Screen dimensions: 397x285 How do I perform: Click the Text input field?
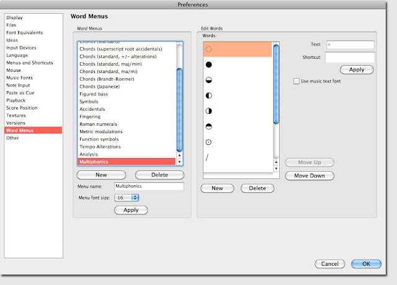(x=350, y=45)
